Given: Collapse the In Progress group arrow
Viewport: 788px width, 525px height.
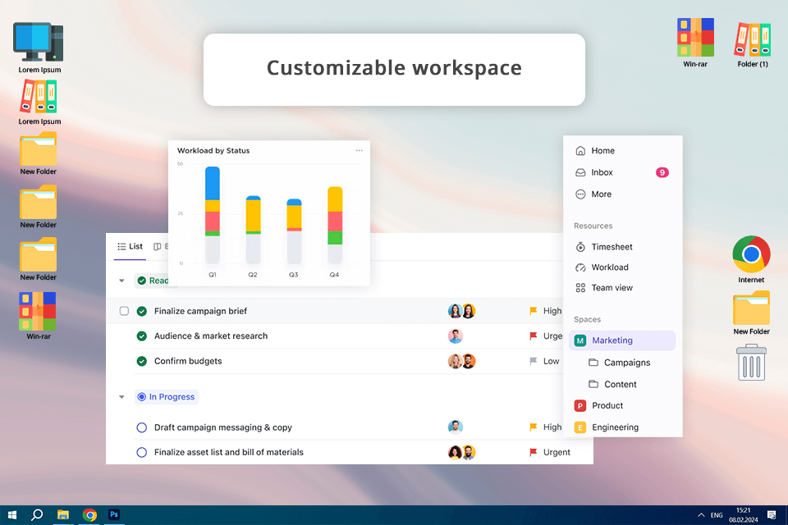Looking at the screenshot, I should (x=121, y=397).
